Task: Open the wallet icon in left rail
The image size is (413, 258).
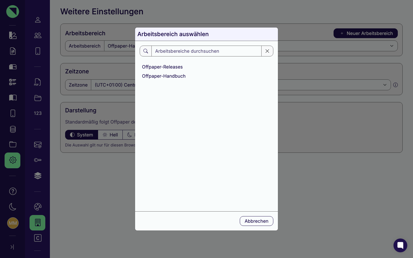Action: pos(13,67)
